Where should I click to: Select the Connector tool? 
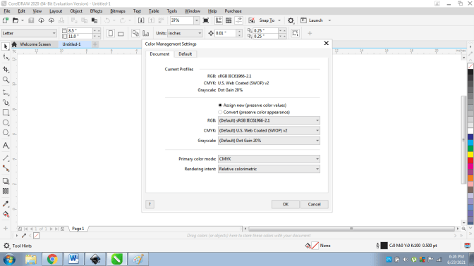coord(6,168)
